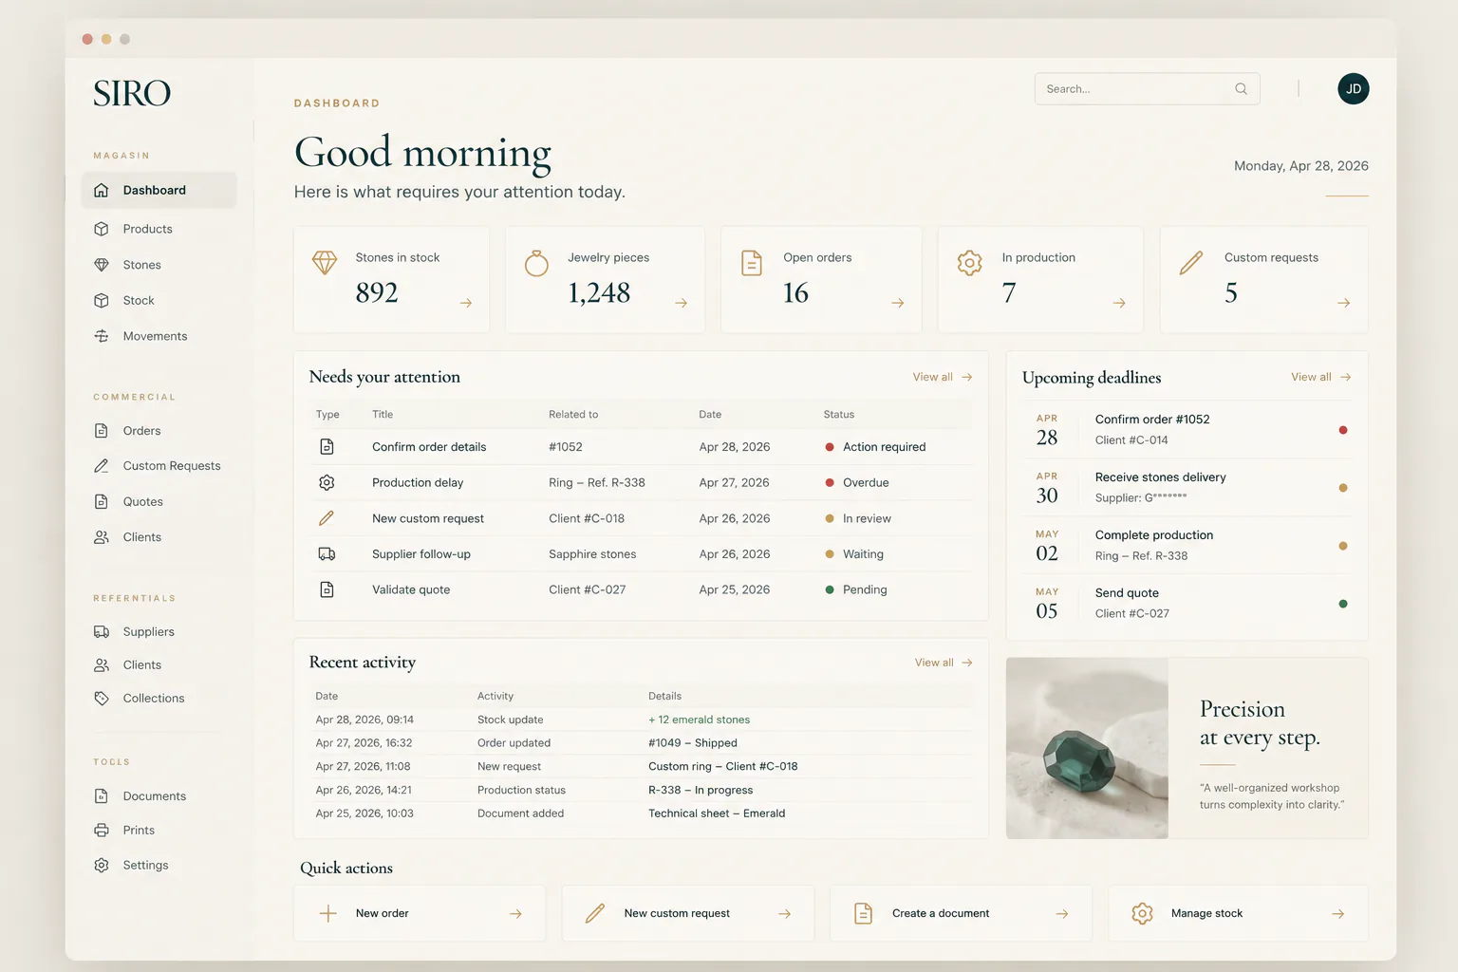The image size is (1458, 972).
Task: Click the file icon on Validate quote row
Action: click(327, 589)
